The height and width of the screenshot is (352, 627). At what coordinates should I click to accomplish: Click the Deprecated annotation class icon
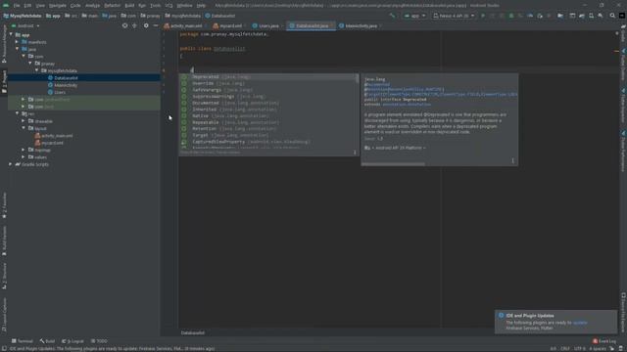[x=184, y=77]
